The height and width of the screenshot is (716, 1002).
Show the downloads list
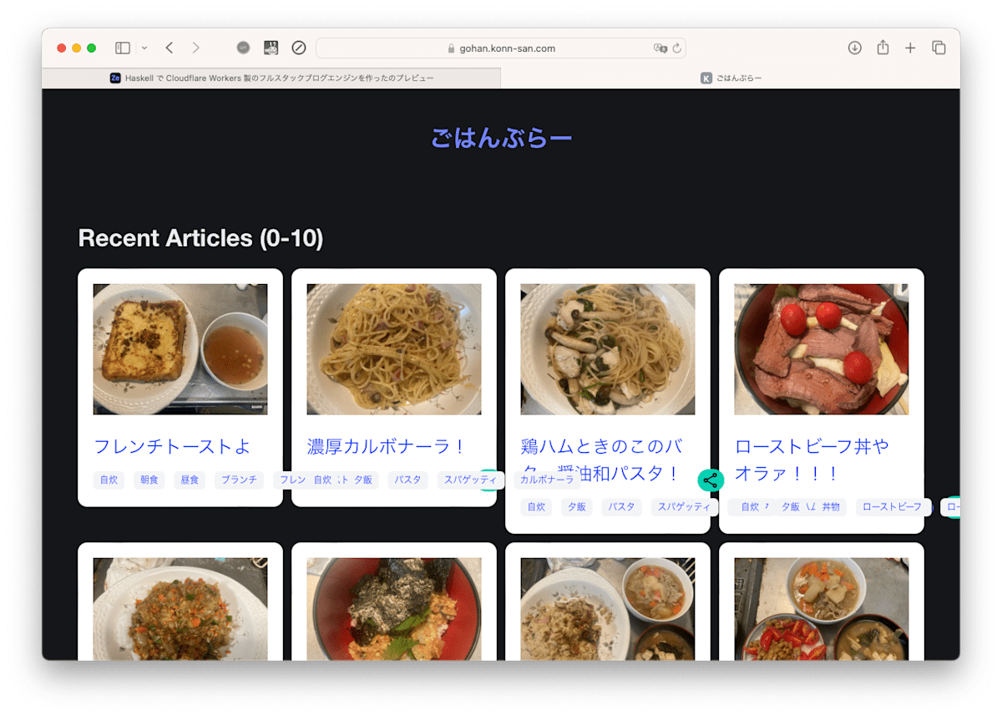point(854,48)
